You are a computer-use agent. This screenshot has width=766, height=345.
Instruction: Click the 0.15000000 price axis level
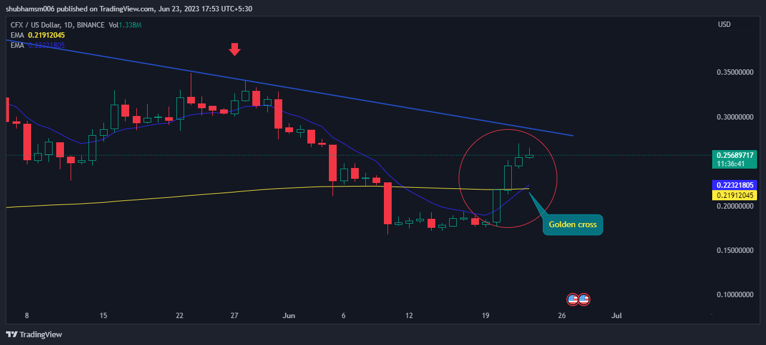(735, 251)
